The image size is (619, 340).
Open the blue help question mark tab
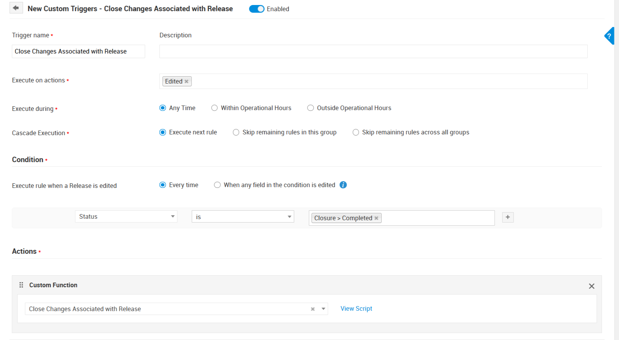click(609, 36)
